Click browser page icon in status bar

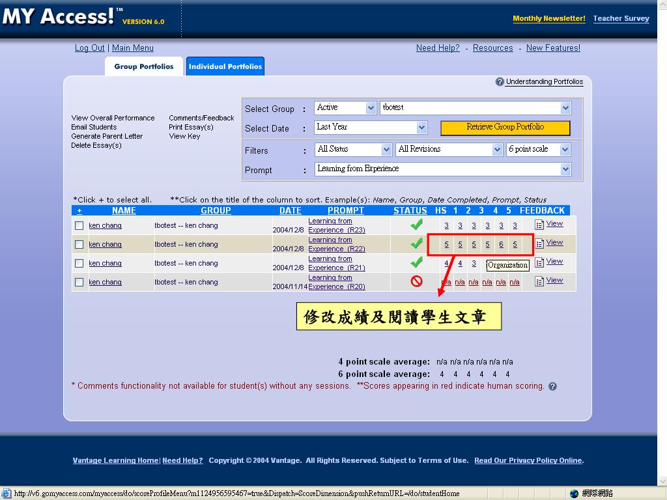6,493
